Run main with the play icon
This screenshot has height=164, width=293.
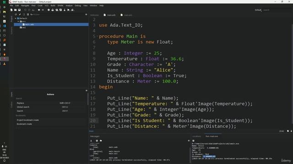point(69,10)
